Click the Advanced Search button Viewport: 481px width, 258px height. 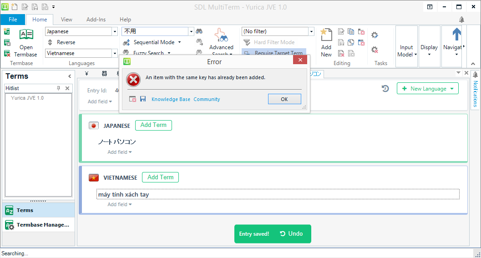(221, 42)
